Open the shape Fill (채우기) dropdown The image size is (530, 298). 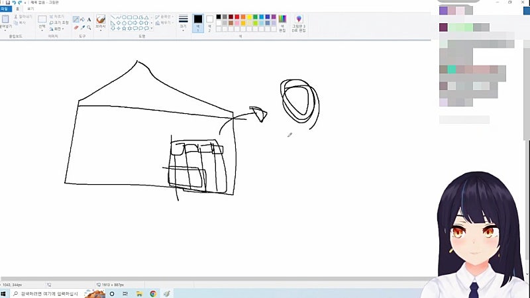pyautogui.click(x=164, y=23)
